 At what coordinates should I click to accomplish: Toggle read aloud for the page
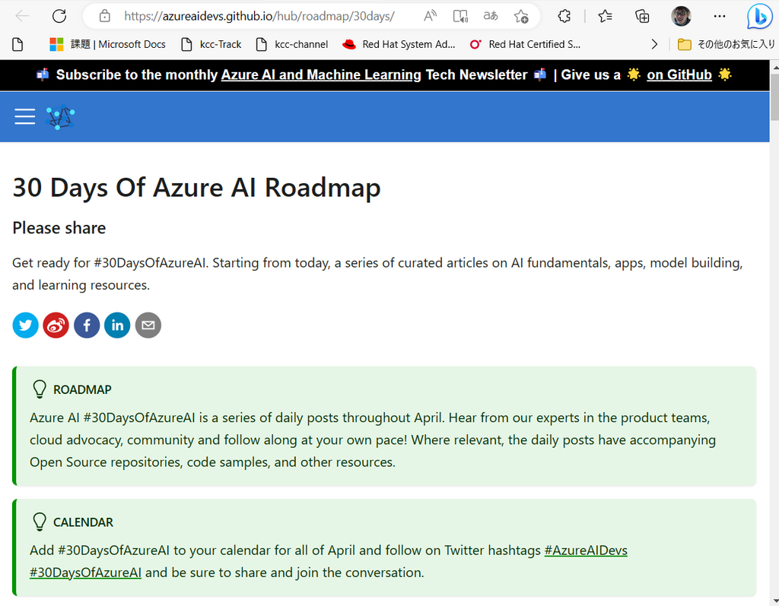coord(430,16)
